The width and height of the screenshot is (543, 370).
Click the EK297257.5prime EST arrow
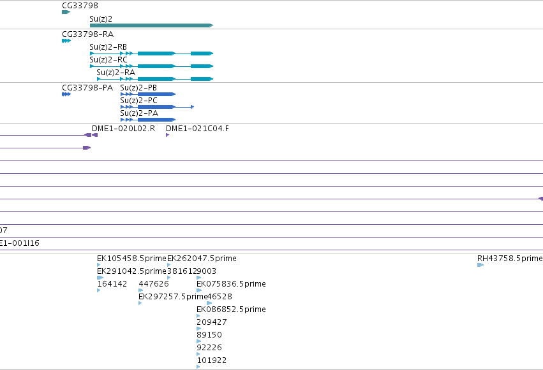point(140,303)
